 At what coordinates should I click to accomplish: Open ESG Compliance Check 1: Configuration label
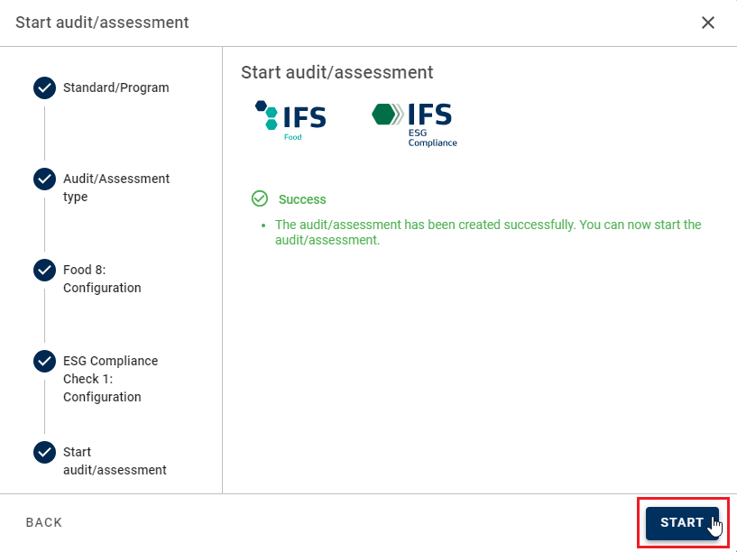pos(110,379)
